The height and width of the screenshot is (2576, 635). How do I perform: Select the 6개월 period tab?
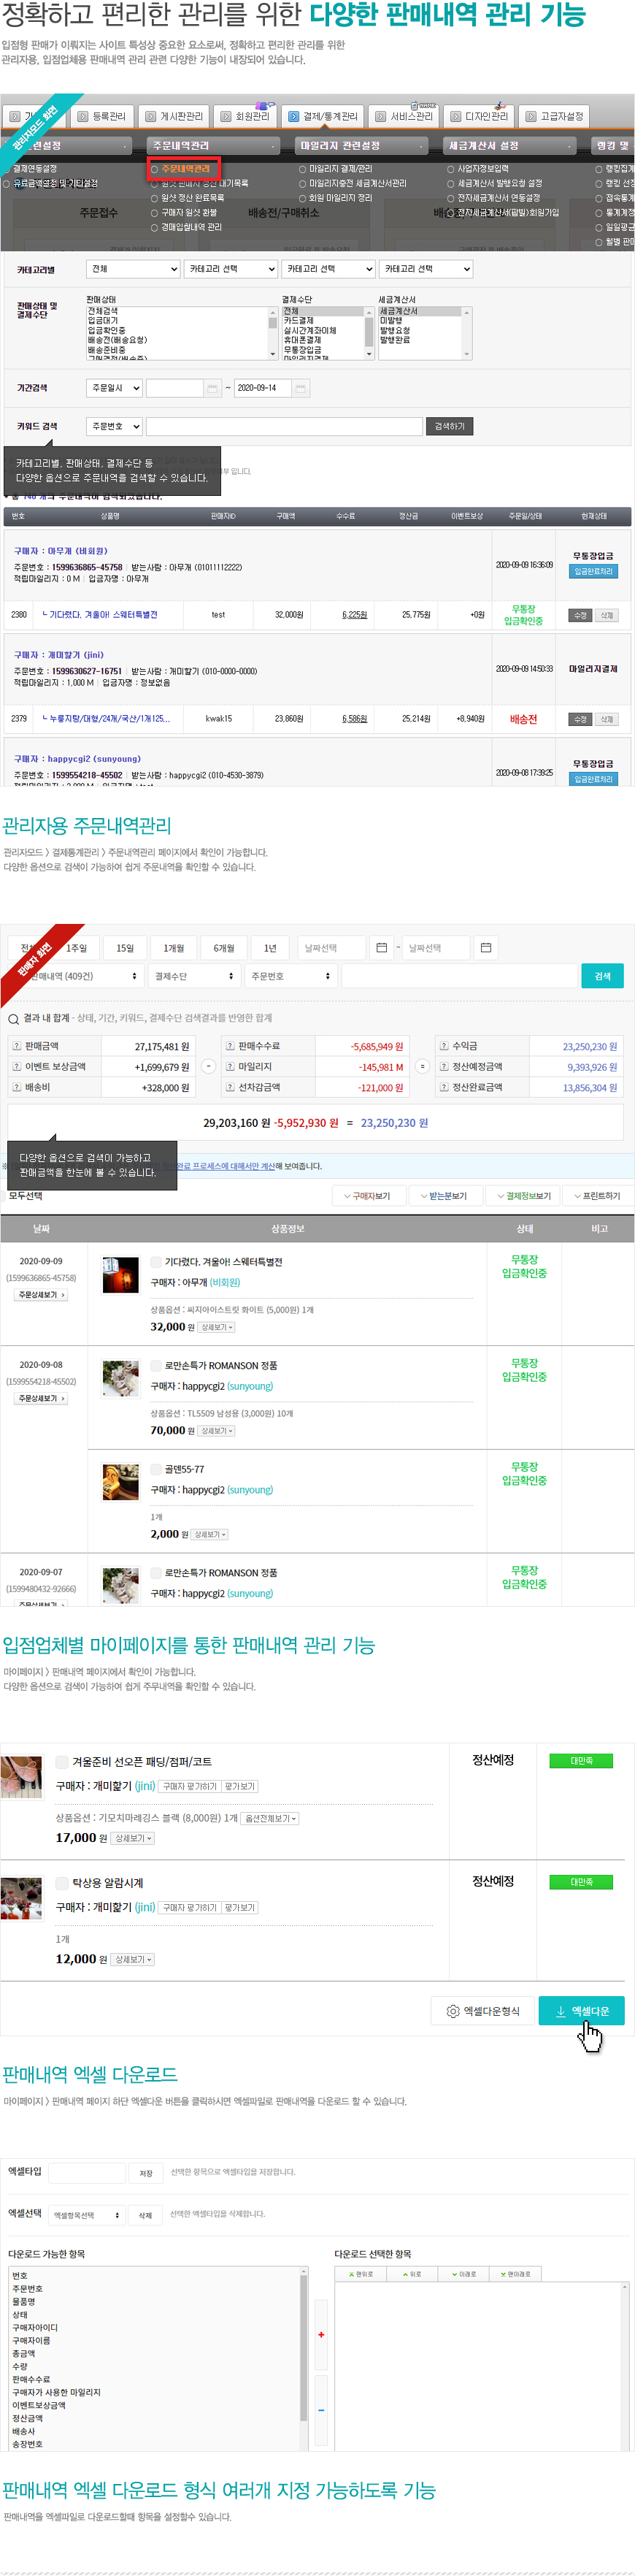pyautogui.click(x=224, y=947)
